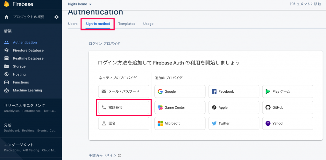Screen dimensions: 326x160
Task: Click the Facebook logo icon
Action: click(x=214, y=91)
